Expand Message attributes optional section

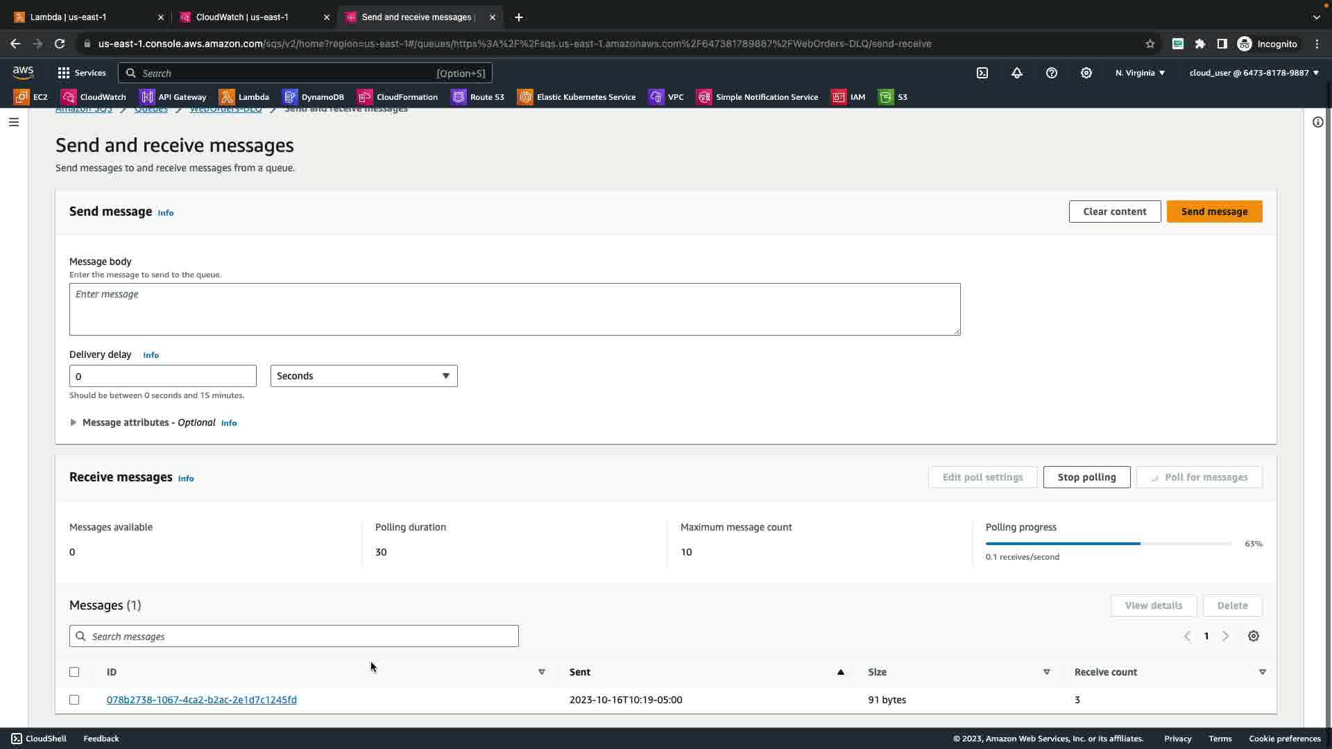(74, 422)
